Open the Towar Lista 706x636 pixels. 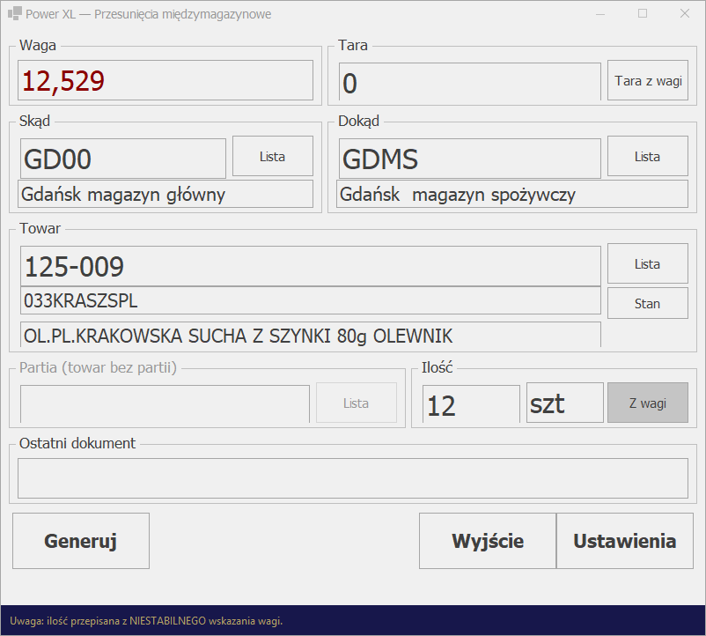point(648,263)
